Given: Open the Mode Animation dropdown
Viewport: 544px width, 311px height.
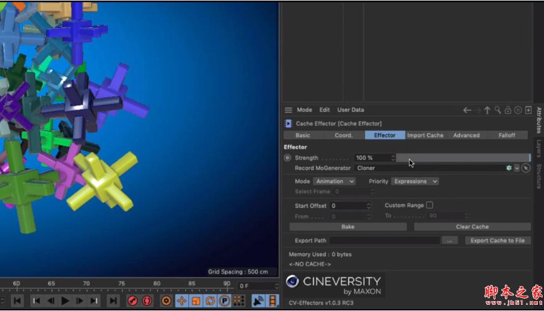Looking at the screenshot, I should (334, 182).
